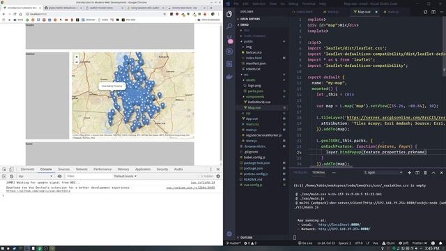Open the Manage gear in VS Code activity bar
Image resolution: width=446 pixels, height=251 pixels.
(229, 234)
